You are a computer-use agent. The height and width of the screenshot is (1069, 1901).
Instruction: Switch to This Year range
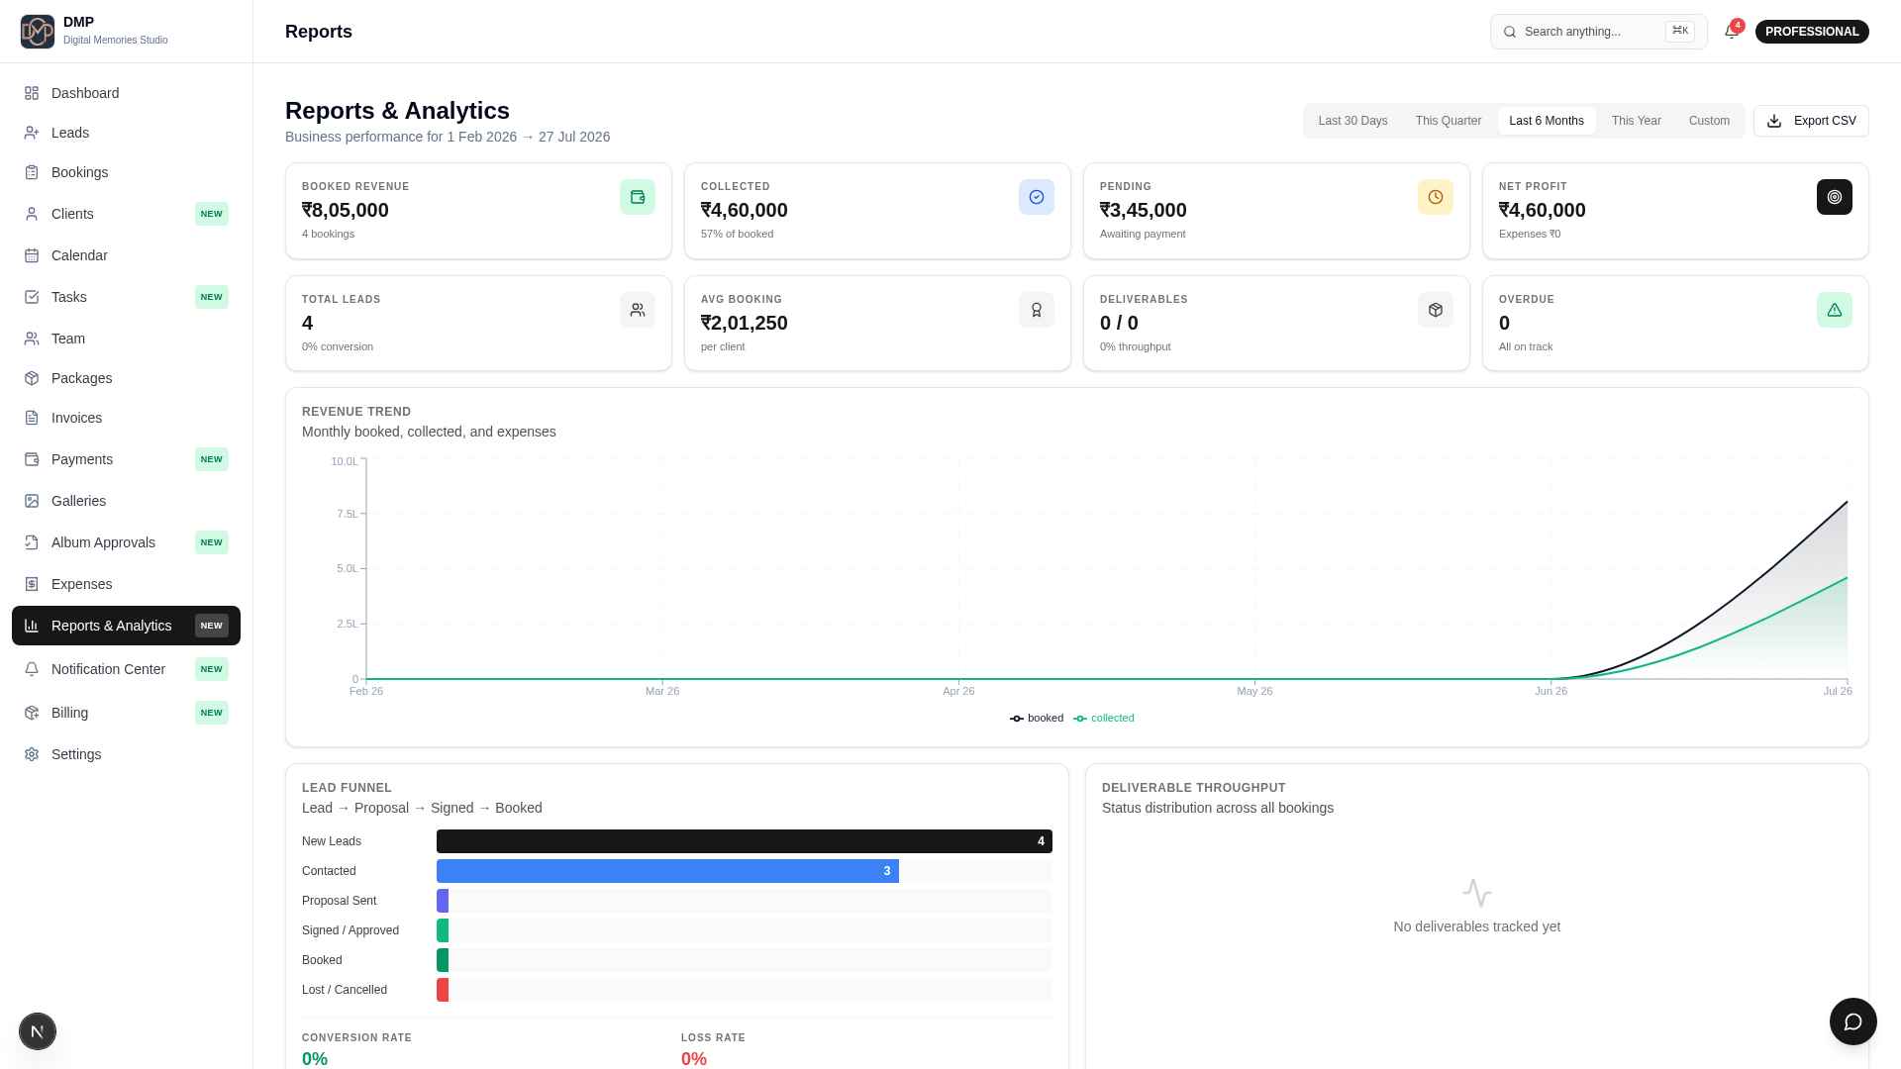coord(1636,121)
